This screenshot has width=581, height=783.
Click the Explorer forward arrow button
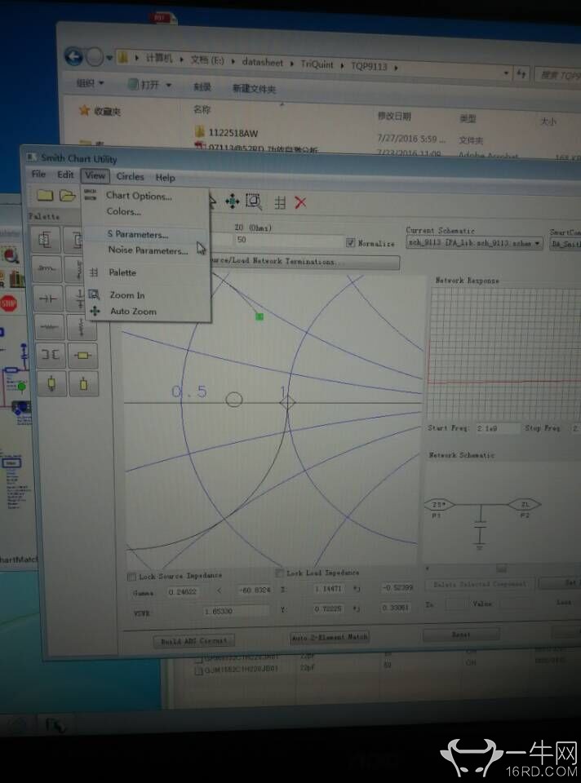pyautogui.click(x=95, y=57)
